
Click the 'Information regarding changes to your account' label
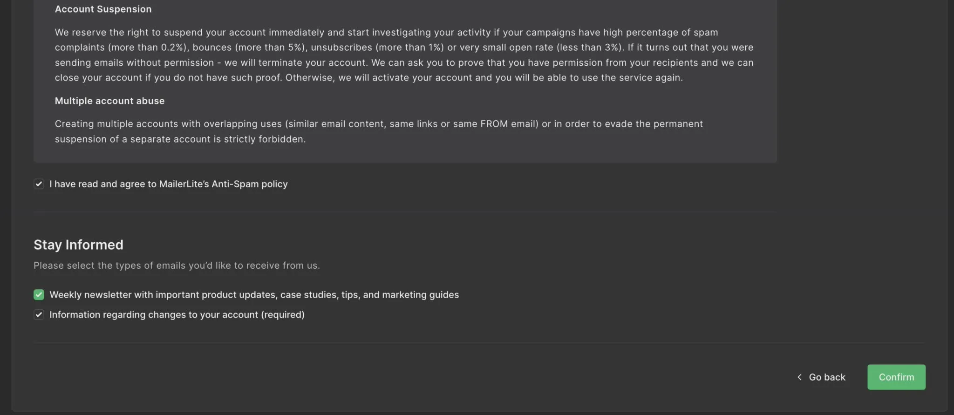pyautogui.click(x=155, y=315)
